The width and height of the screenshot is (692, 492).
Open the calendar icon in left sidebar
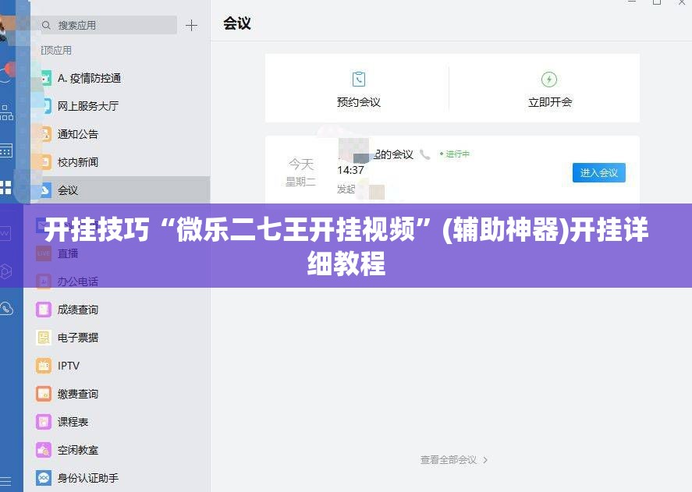[x=6, y=150]
